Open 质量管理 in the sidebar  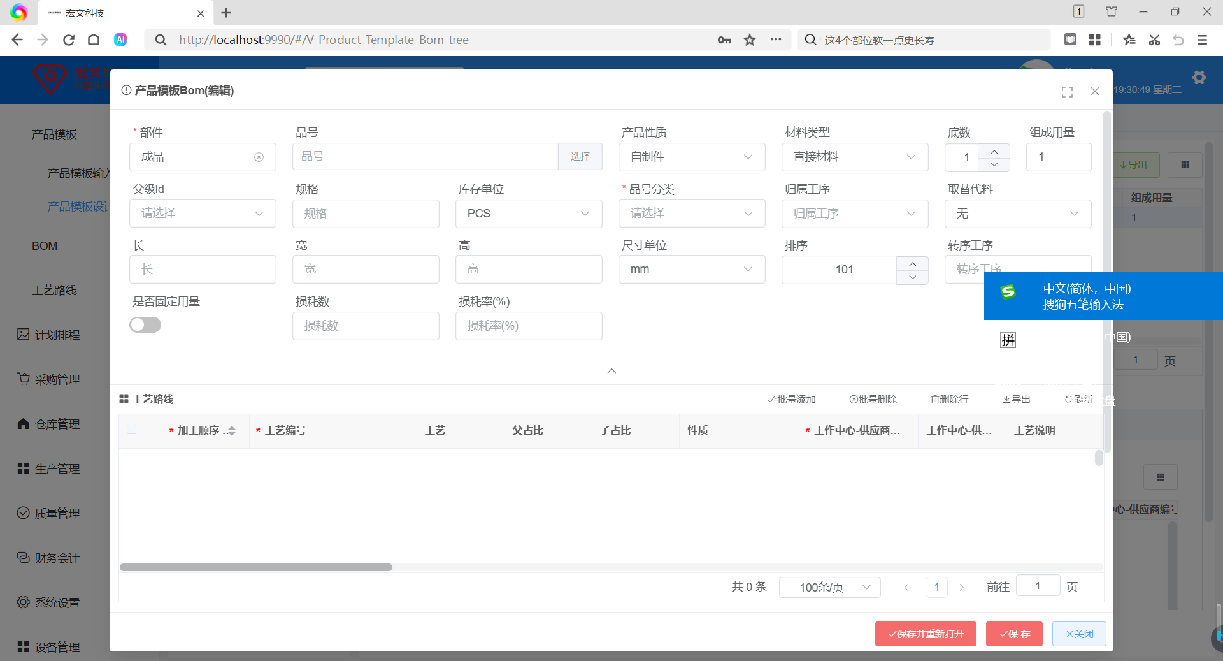[48, 514]
